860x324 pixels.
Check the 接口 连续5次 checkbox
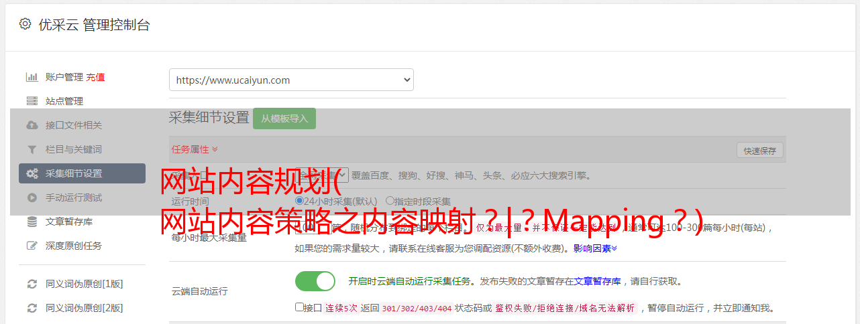tap(299, 307)
